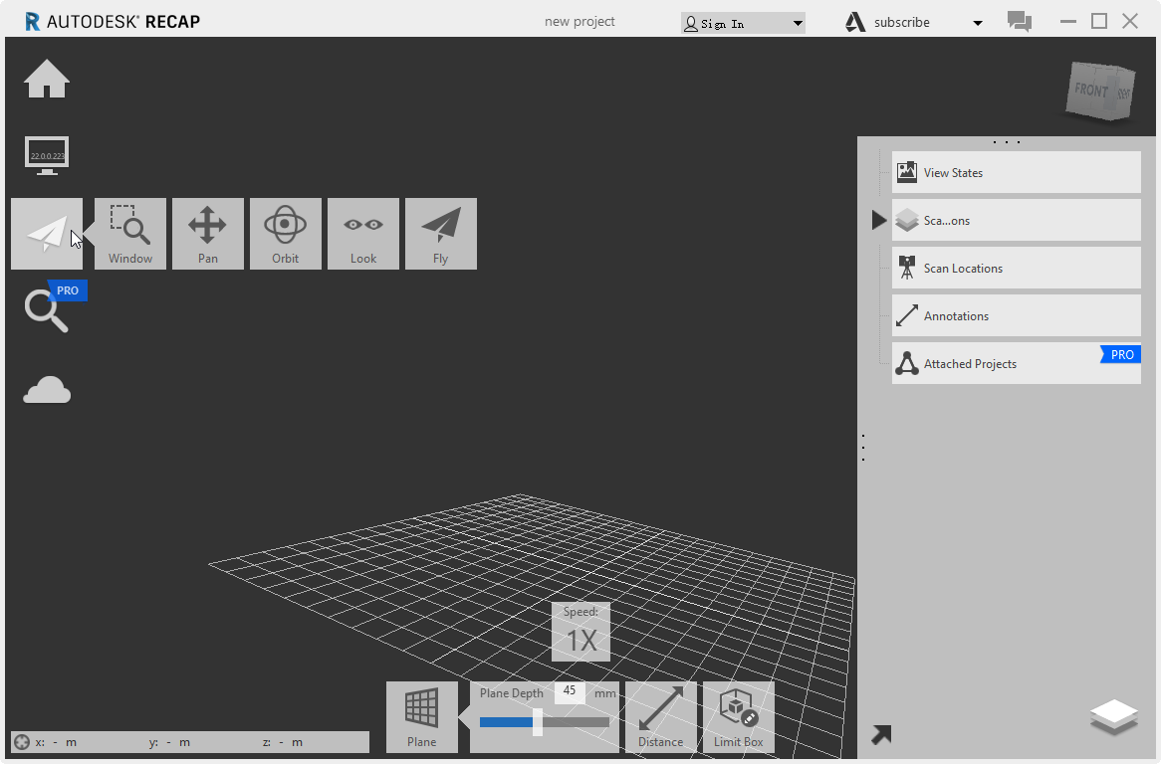
Task: Select the Look navigation tool
Action: [362, 233]
